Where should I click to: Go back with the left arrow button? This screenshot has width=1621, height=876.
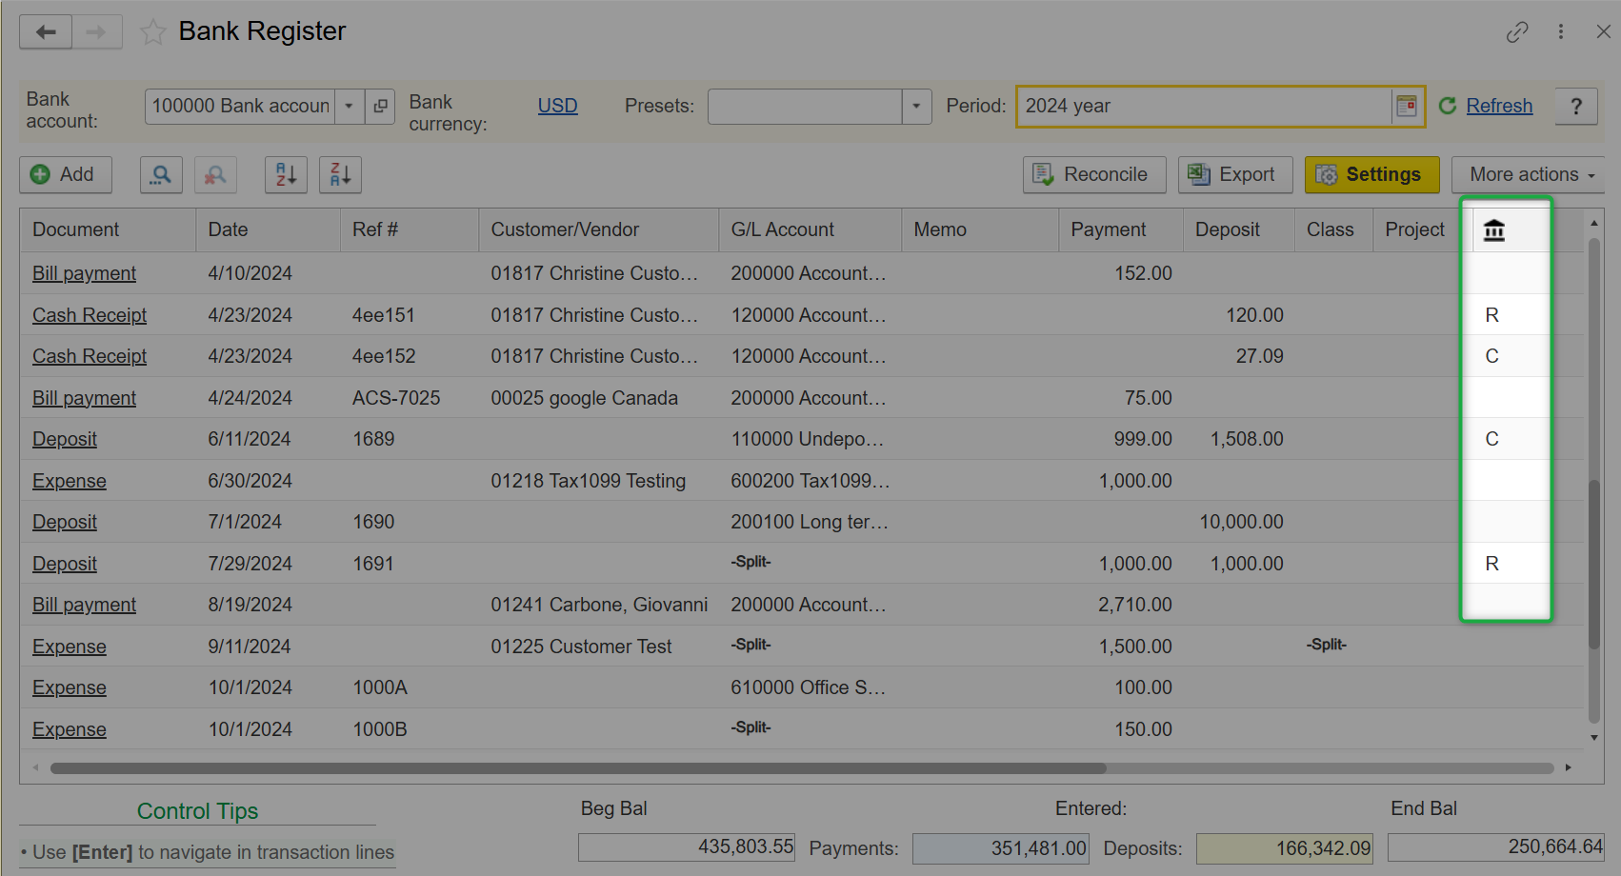pos(46,32)
